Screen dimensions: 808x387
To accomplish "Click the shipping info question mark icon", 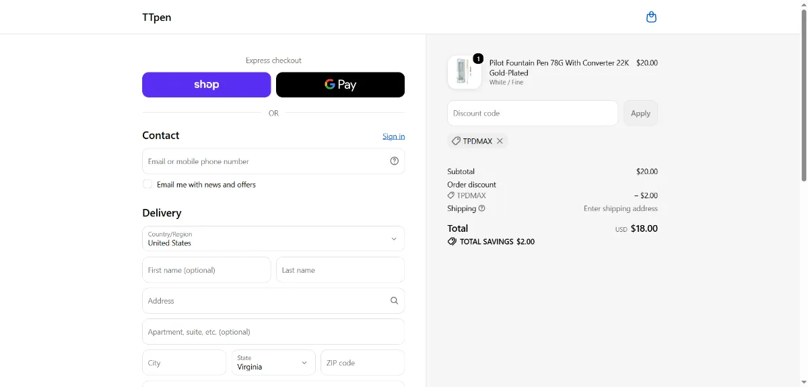I will [481, 208].
